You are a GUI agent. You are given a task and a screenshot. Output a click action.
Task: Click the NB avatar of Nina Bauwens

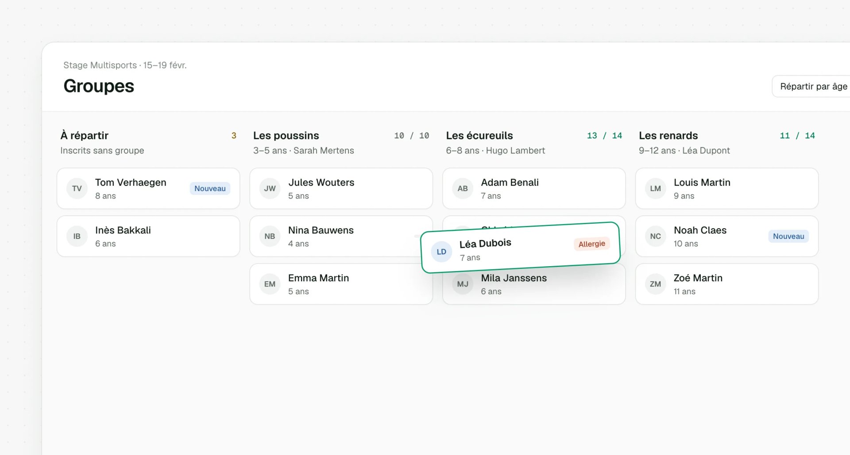tap(270, 236)
